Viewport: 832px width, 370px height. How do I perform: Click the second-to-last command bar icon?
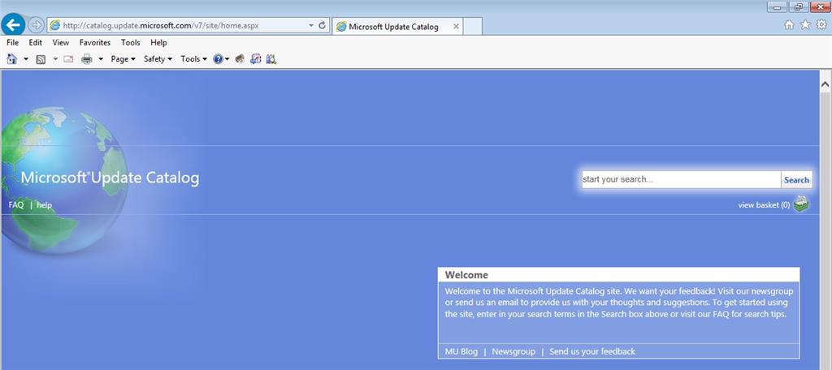(x=256, y=59)
